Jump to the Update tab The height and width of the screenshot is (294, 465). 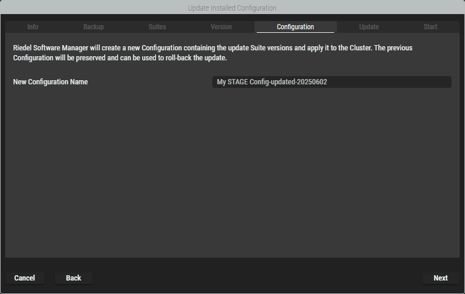pyautogui.click(x=369, y=27)
